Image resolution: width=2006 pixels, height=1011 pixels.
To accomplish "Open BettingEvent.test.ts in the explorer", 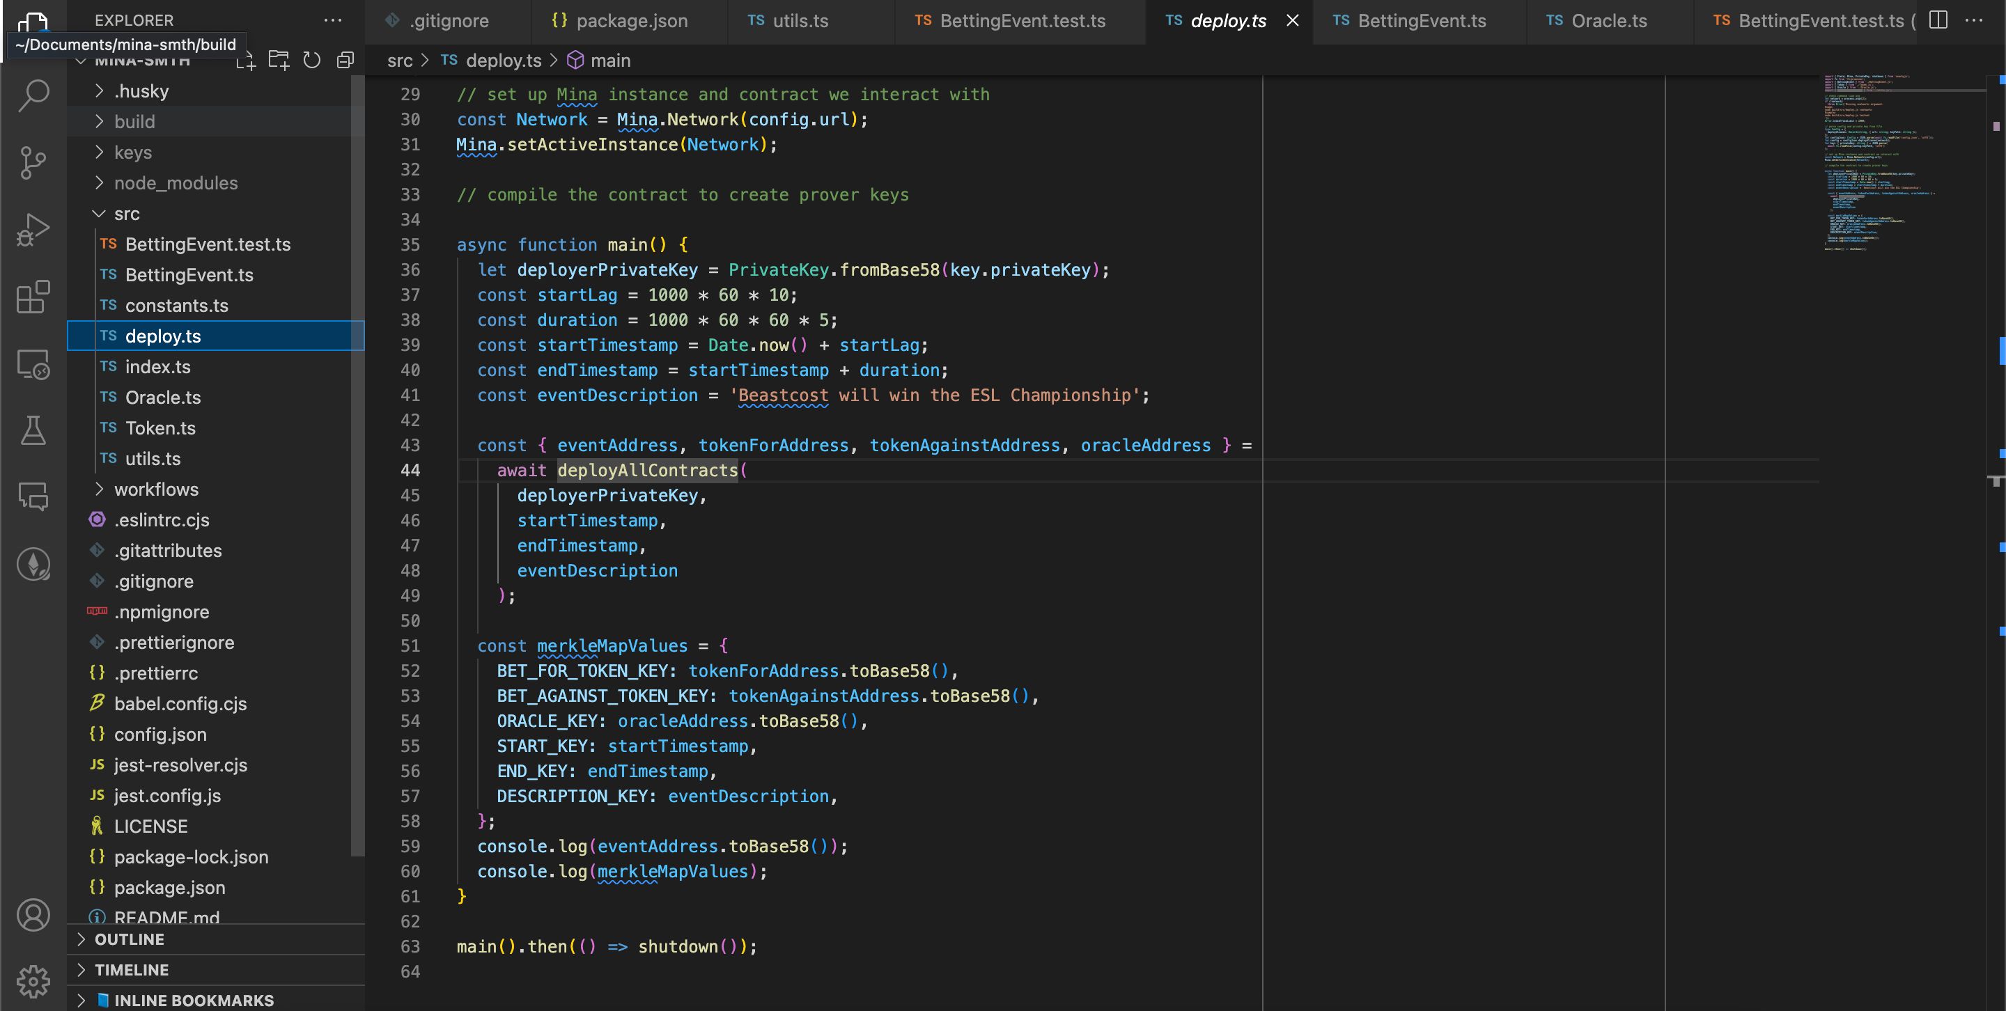I will click(217, 244).
